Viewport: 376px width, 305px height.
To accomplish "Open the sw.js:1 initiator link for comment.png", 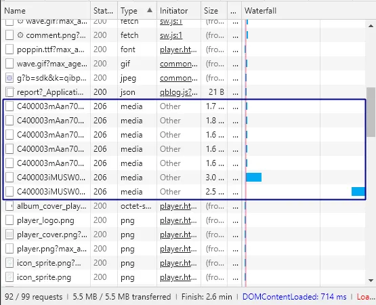I will tap(171, 35).
